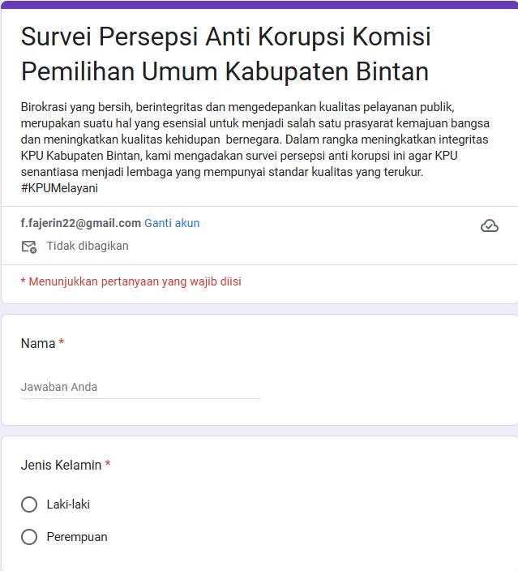Click the red asterisk beside Jenis Kelamin
The width and height of the screenshot is (518, 571).
point(108,465)
